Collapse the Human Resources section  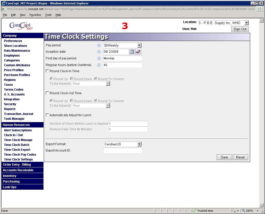23,125
